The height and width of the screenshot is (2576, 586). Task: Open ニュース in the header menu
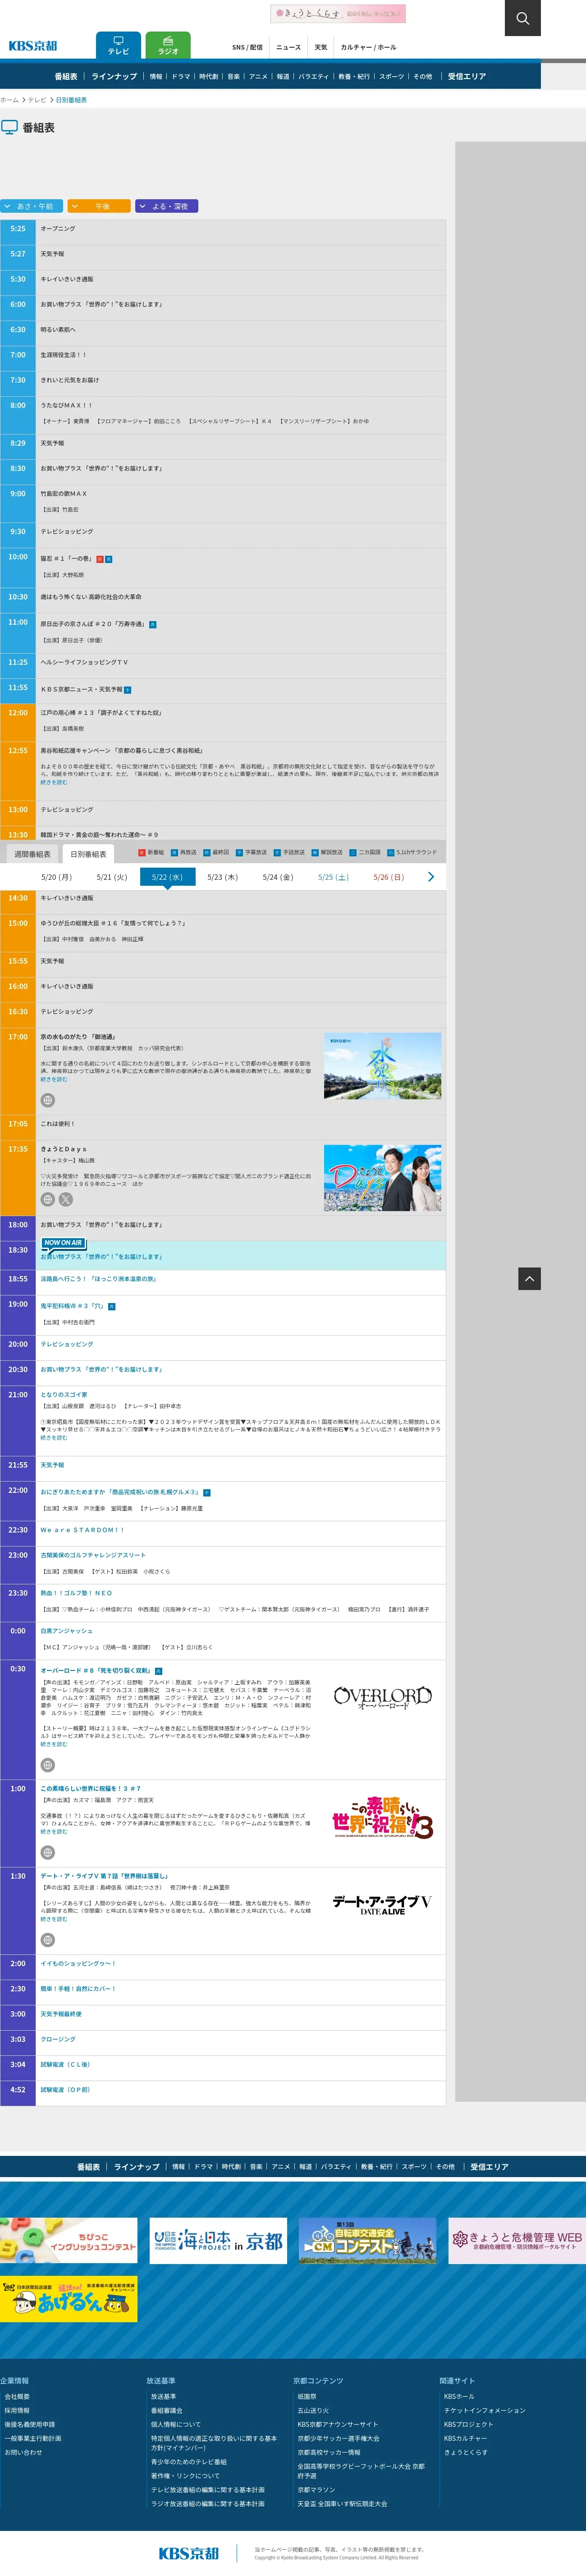pos(288,47)
